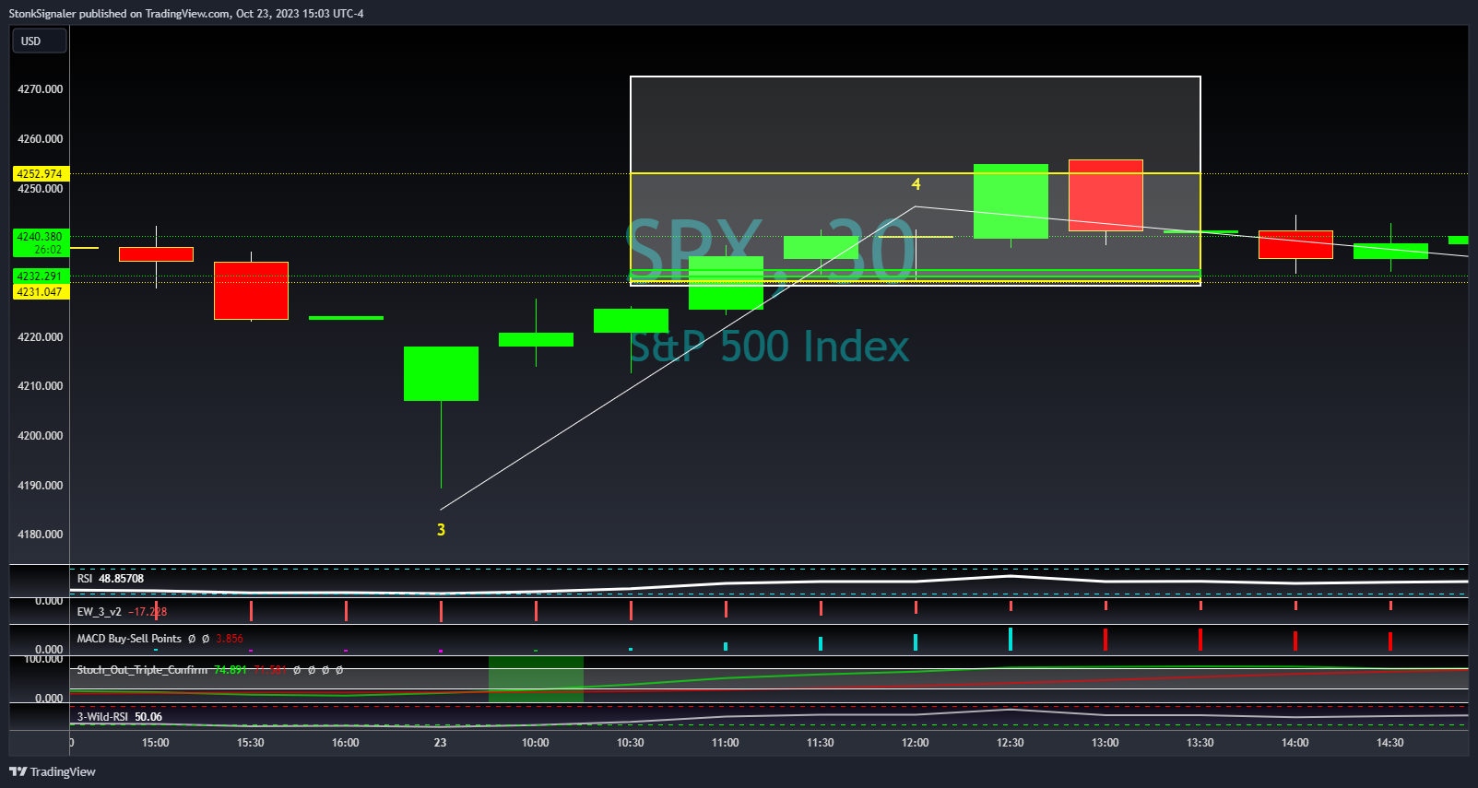Click the 26:02 bar countdown timer
The image size is (1478, 788).
[47, 250]
